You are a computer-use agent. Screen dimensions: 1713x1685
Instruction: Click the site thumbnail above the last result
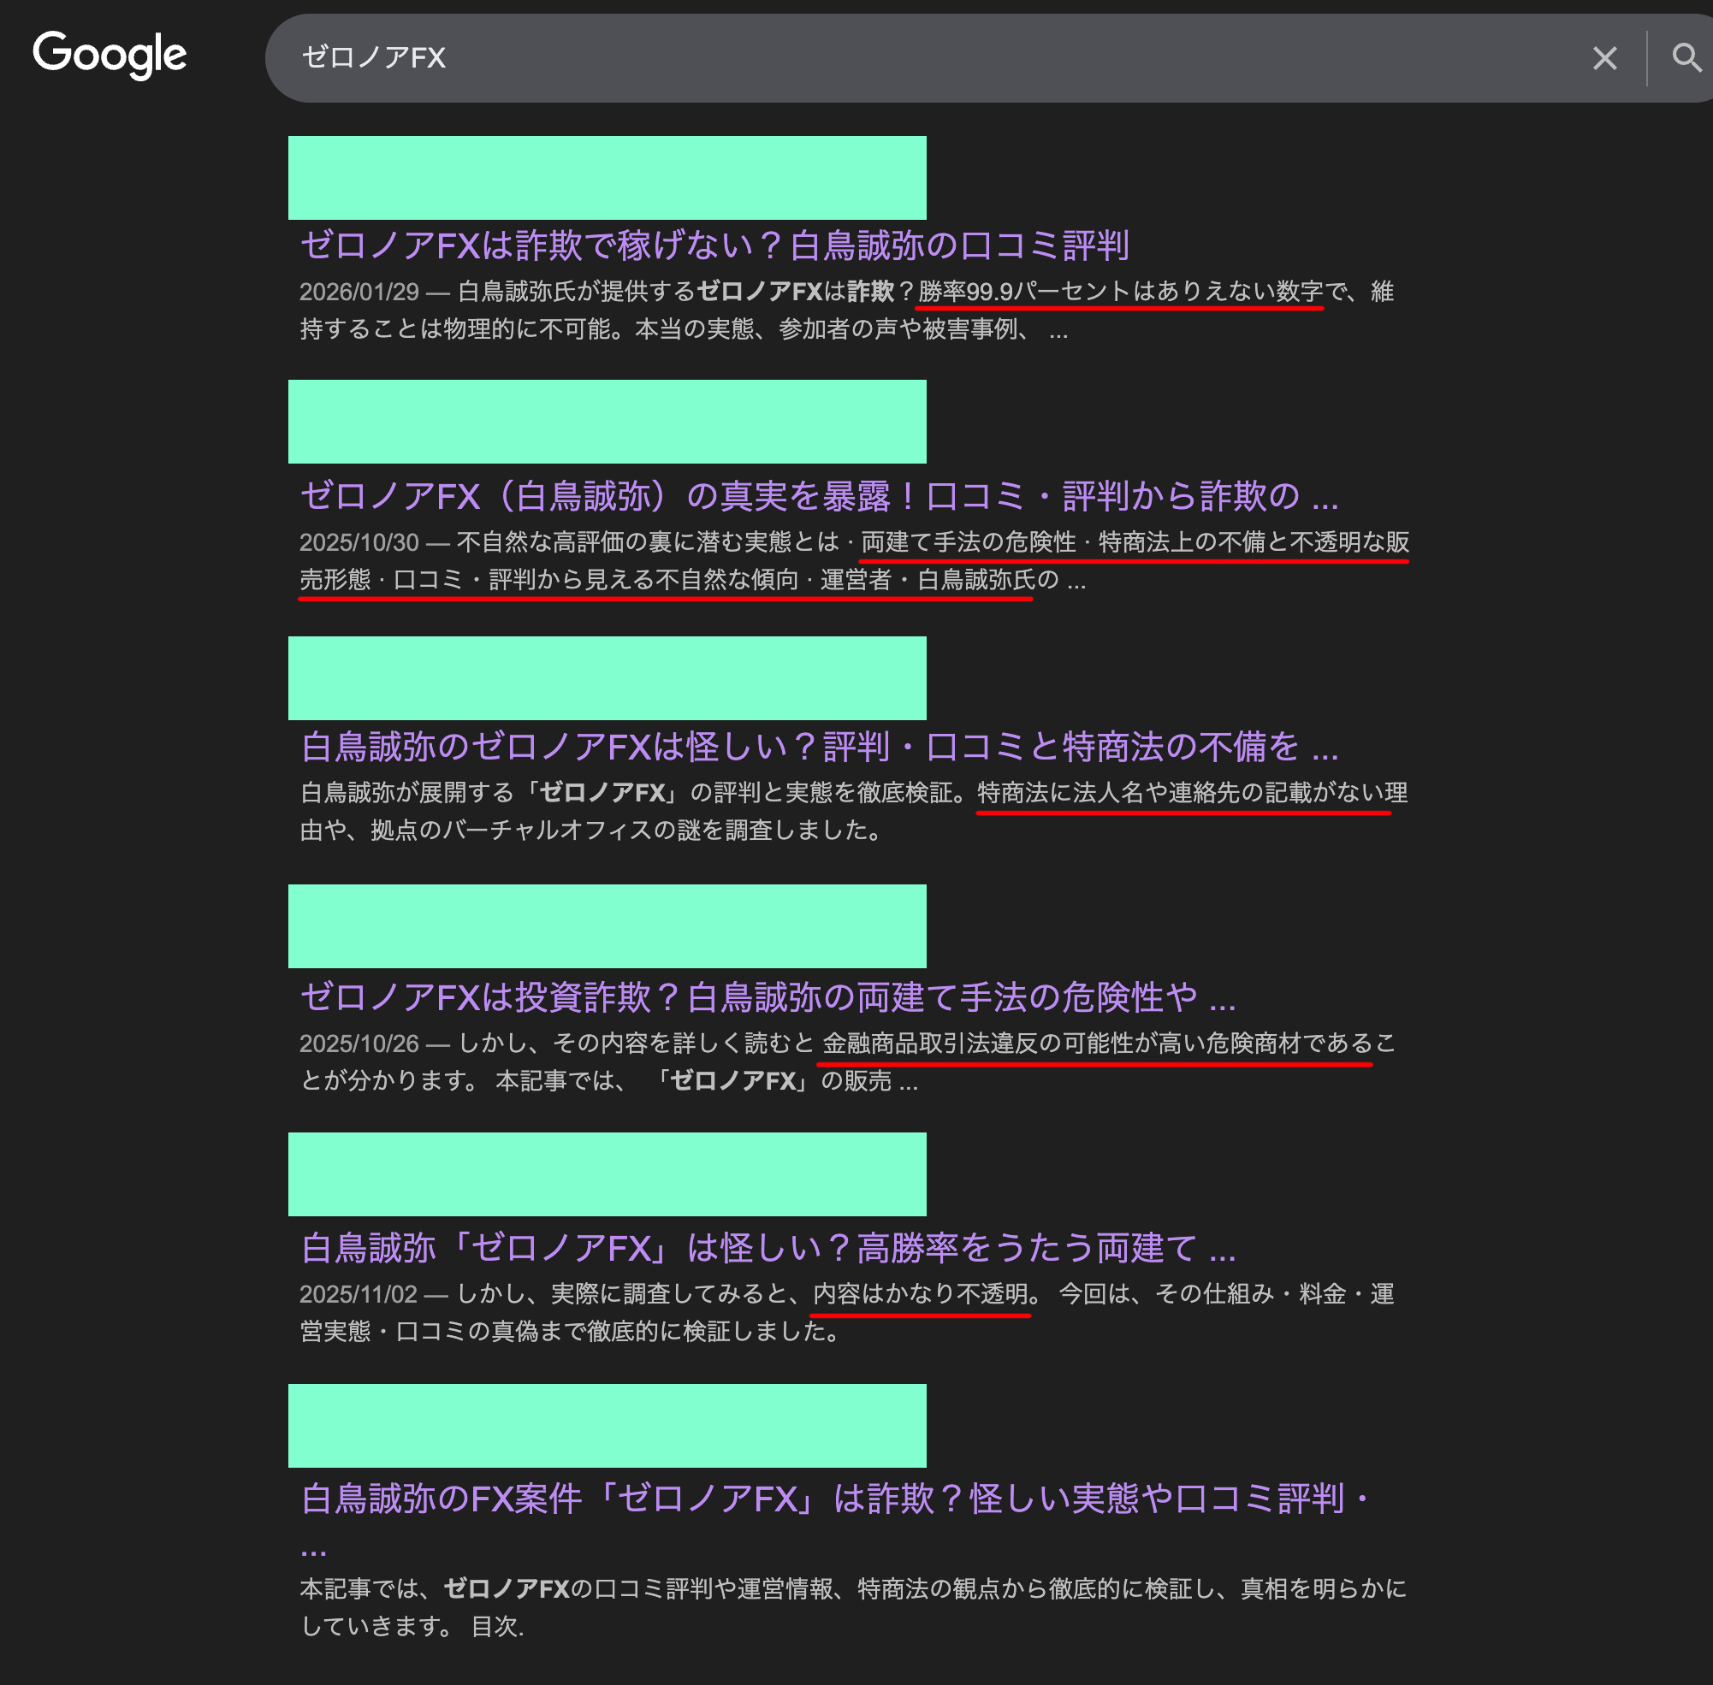point(607,1425)
